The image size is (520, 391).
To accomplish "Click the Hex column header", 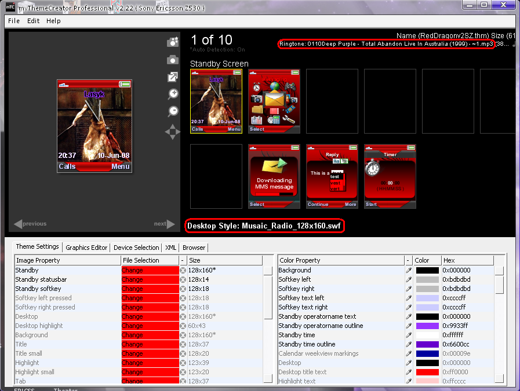I will pos(467,260).
